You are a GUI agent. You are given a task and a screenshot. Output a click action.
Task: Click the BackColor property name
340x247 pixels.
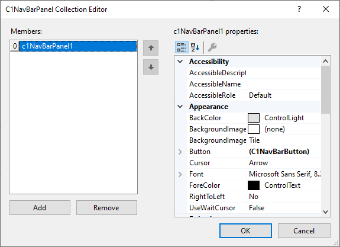(x=205, y=118)
